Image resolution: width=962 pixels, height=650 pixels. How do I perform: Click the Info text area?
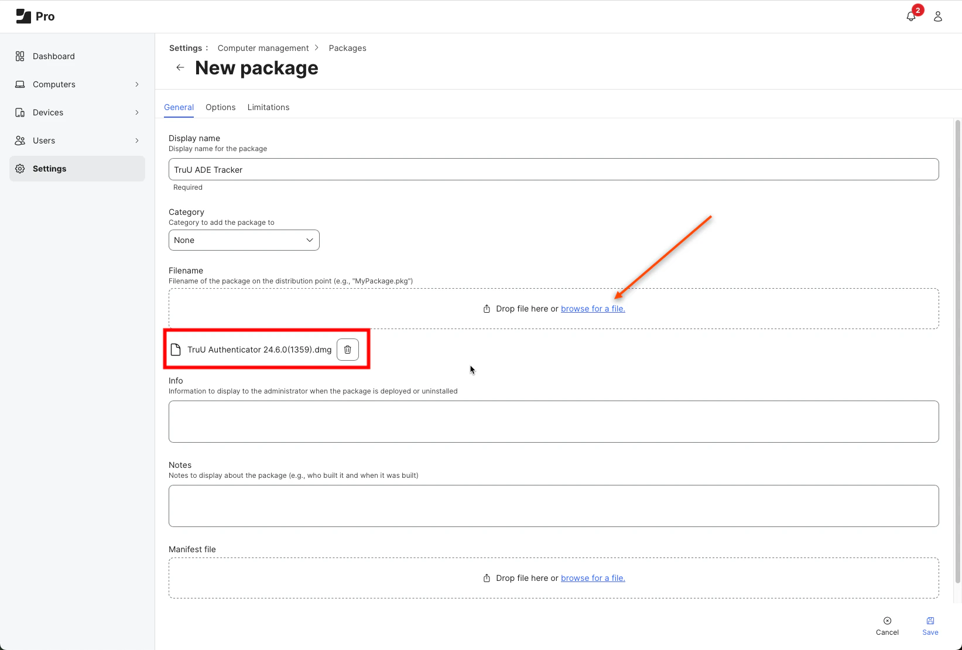tap(554, 422)
